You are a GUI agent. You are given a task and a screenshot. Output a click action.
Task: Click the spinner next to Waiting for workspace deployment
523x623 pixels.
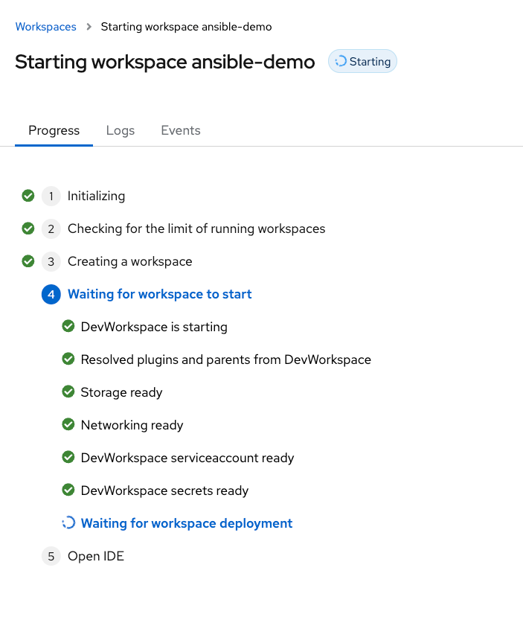pos(68,523)
